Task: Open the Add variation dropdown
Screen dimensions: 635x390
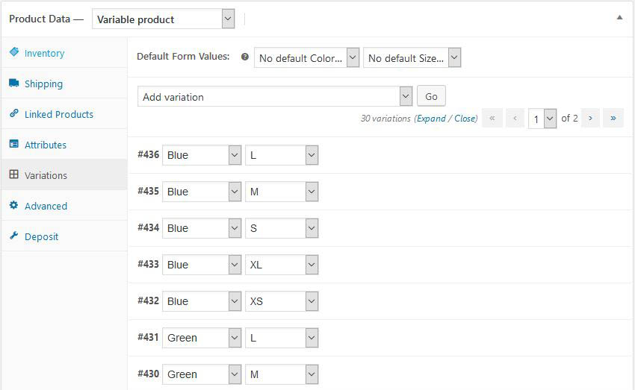Action: pyautogui.click(x=275, y=96)
